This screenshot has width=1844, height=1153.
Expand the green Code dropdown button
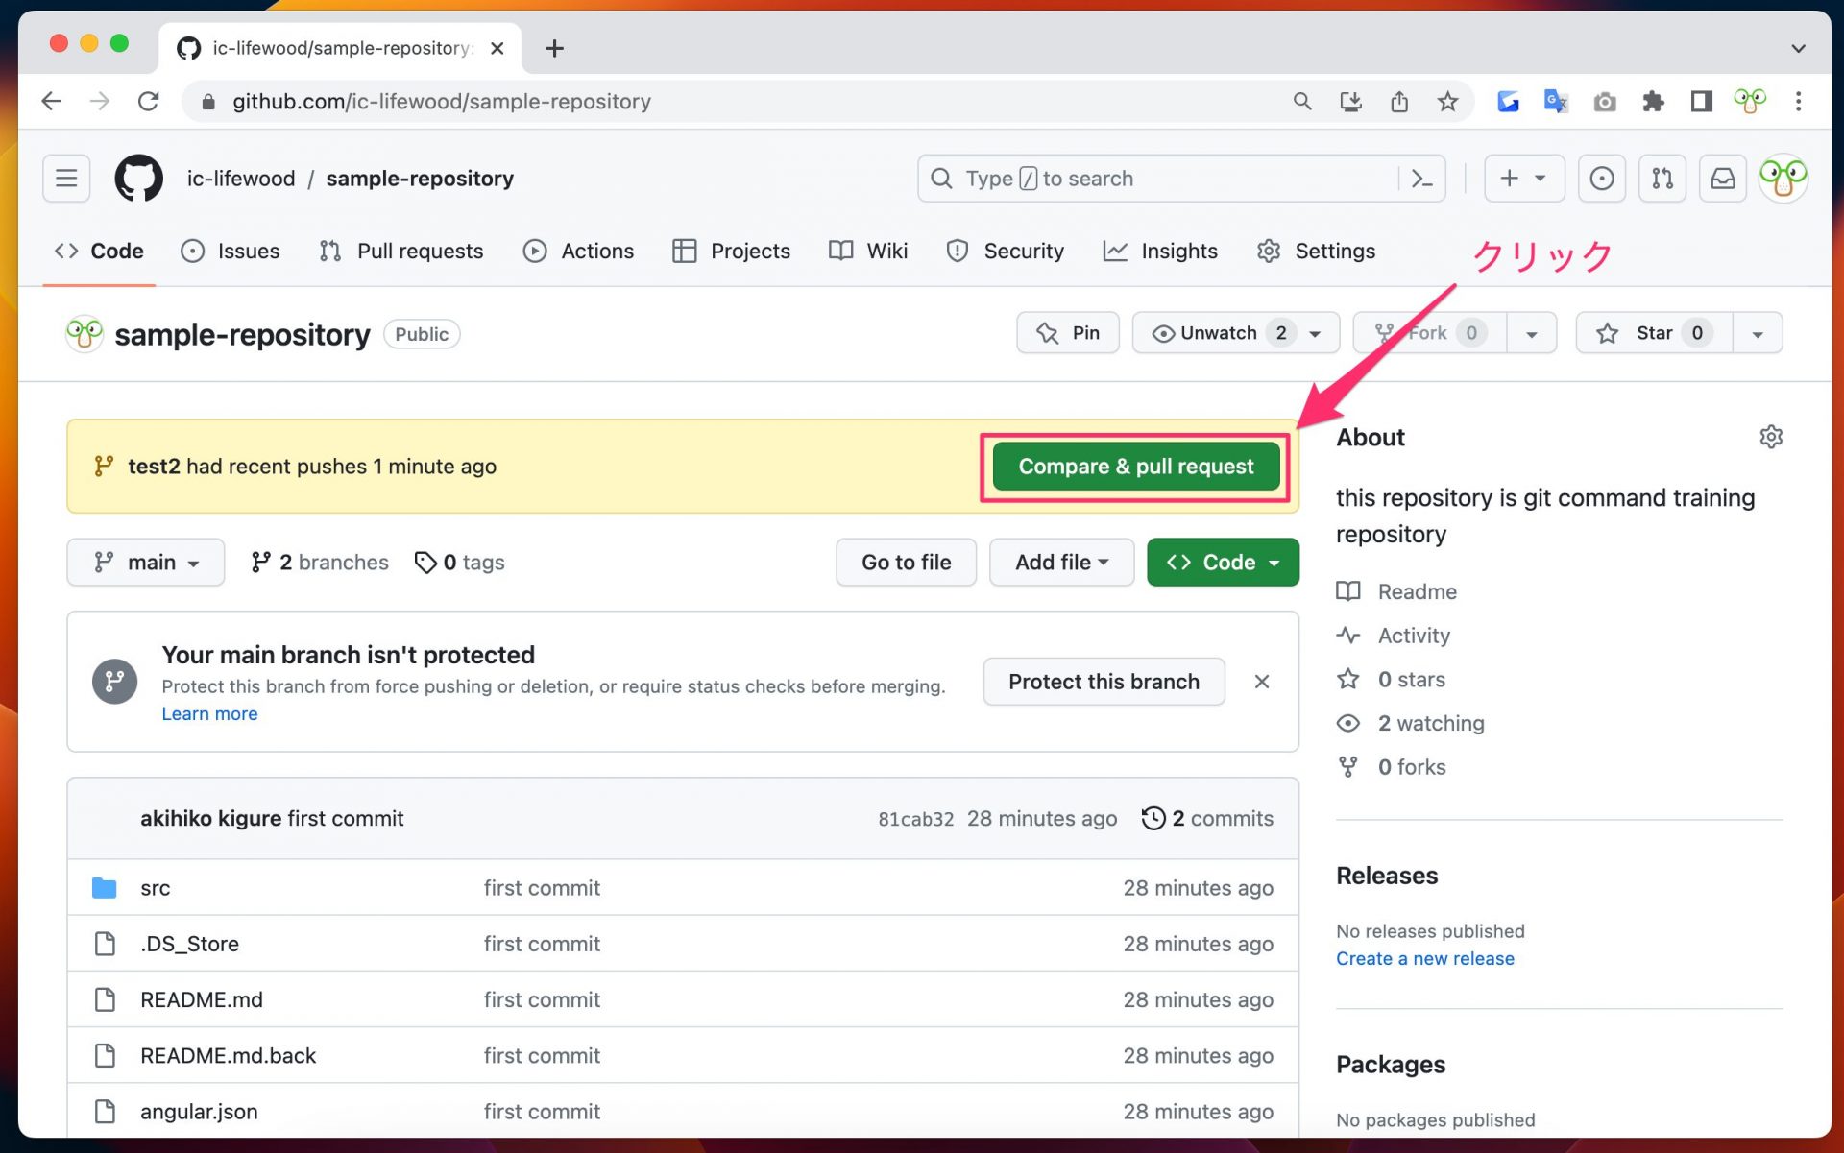1223,563
